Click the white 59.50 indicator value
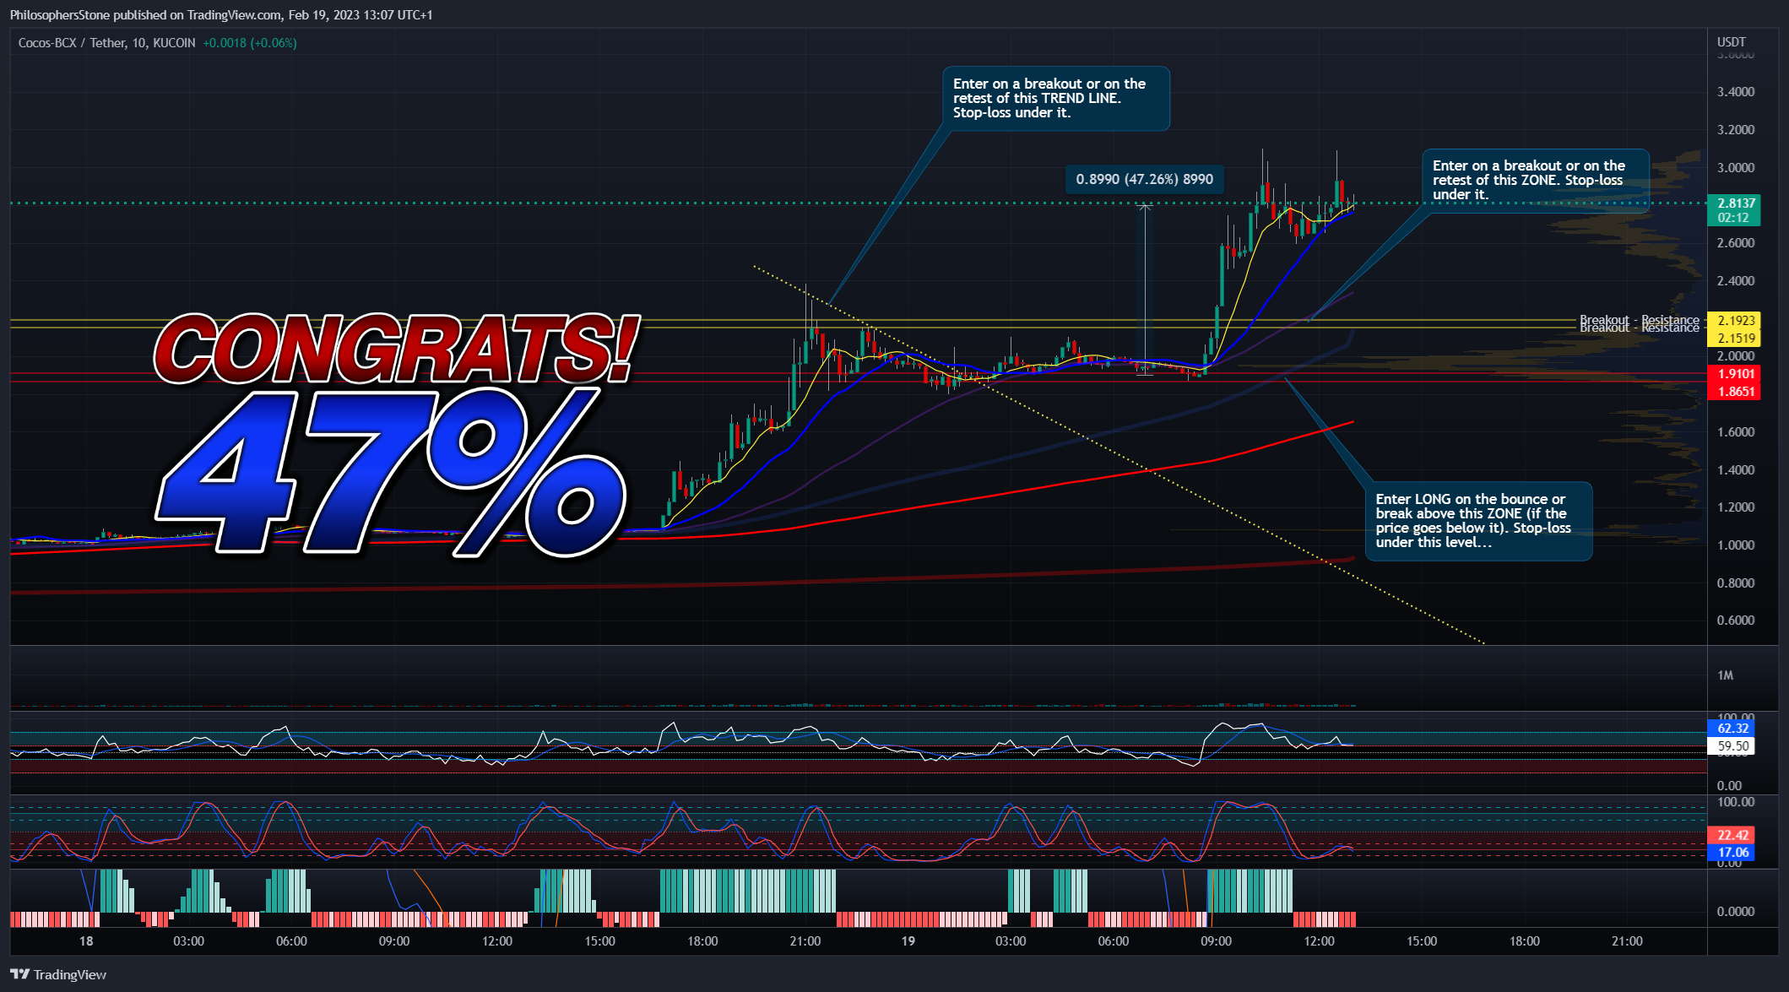The width and height of the screenshot is (1789, 992). tap(1732, 746)
